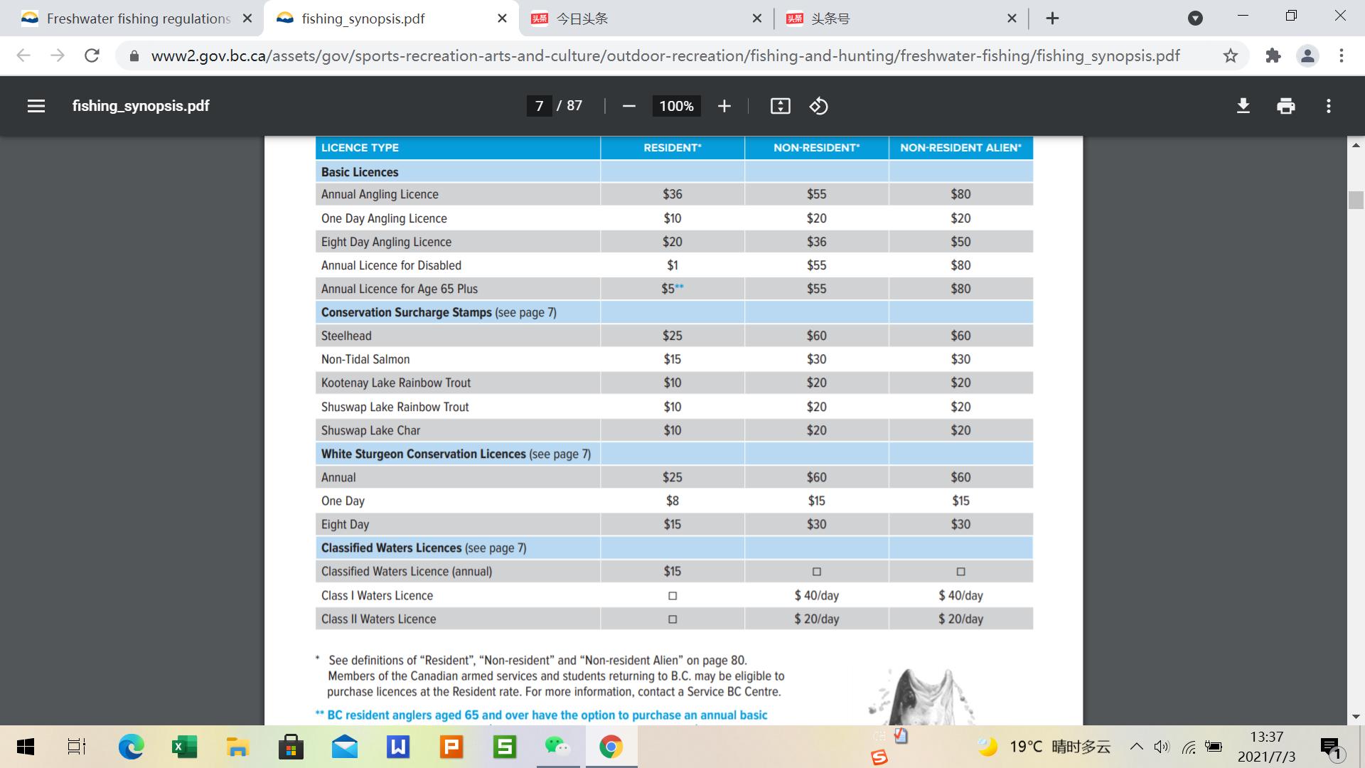
Task: Rotate the PDF counterclockwise
Action: click(818, 106)
